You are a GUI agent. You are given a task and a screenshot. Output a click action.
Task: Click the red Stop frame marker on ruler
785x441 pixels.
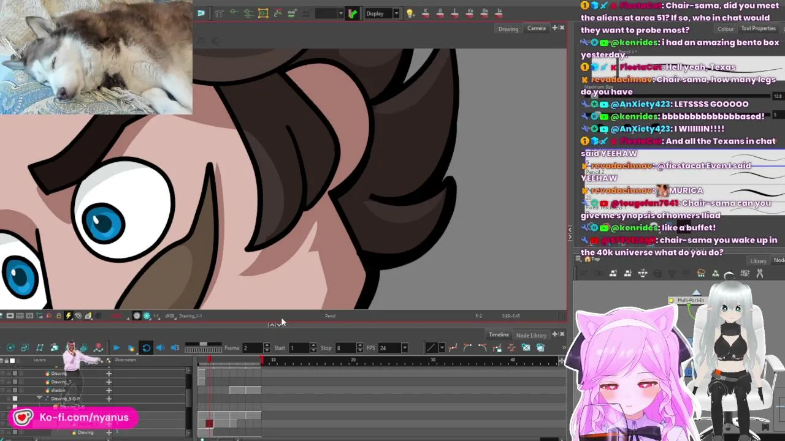(x=262, y=360)
